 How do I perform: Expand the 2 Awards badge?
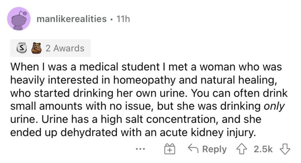click(50, 48)
